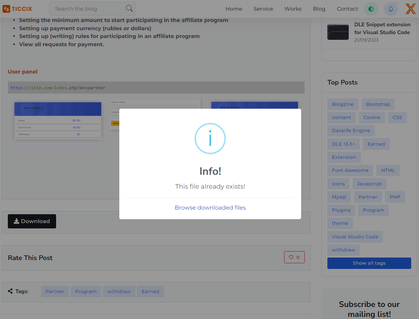Click the orange X profile icon
Image resolution: width=419 pixels, height=319 pixels.
tap(410, 9)
